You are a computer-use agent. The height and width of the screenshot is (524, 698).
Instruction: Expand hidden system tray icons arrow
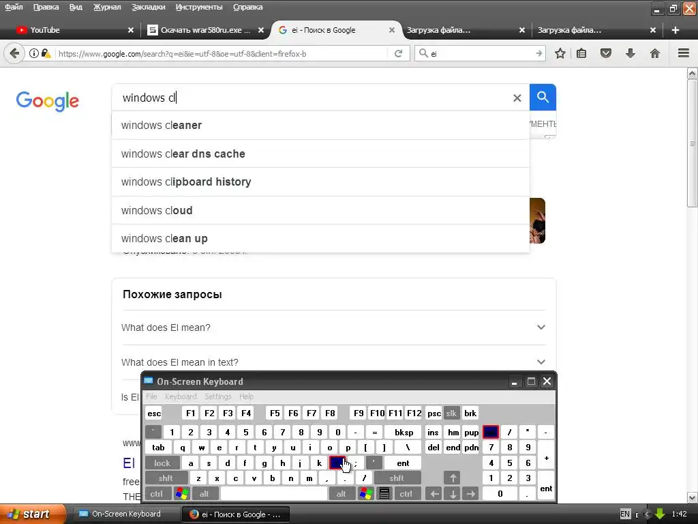click(648, 514)
